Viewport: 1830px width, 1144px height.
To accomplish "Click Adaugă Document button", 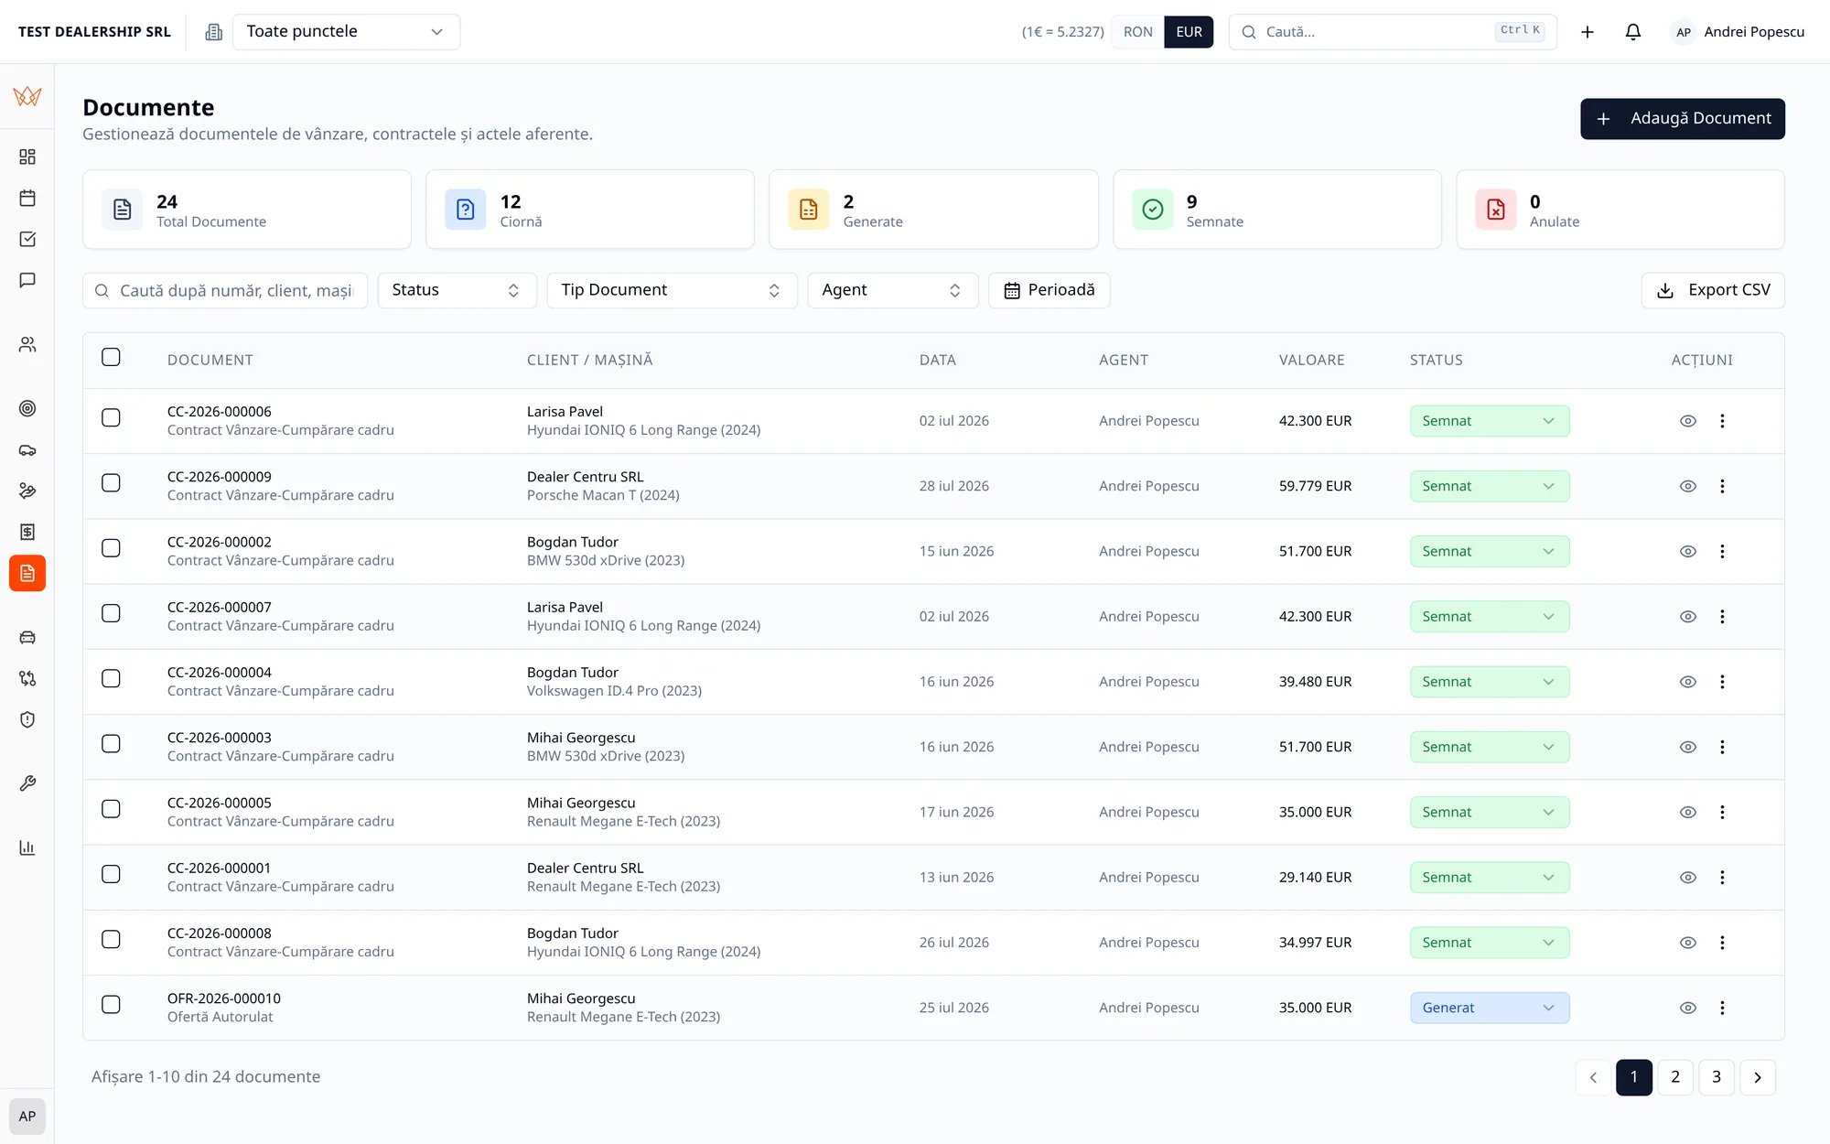I will (x=1682, y=119).
